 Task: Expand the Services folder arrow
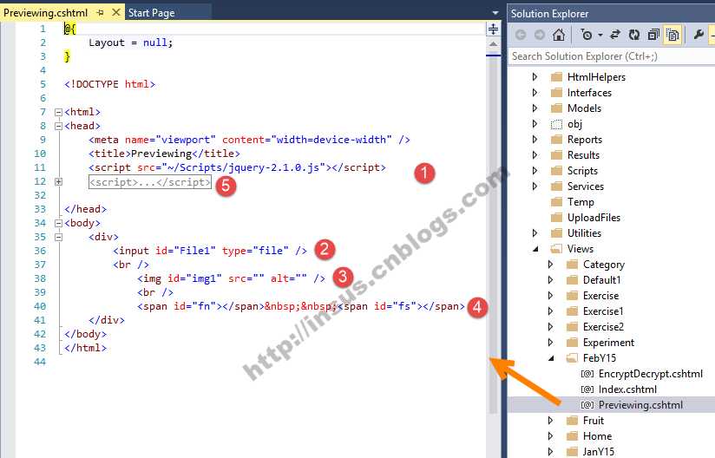coord(535,186)
